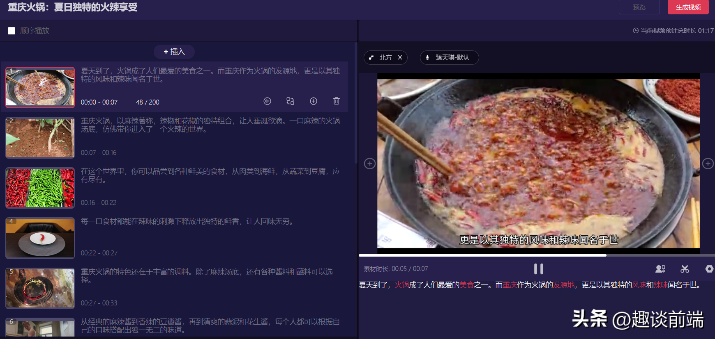Screen dimensions: 715x339
Task: Open the 臻天骐-默认 voice selector
Action: (449, 57)
